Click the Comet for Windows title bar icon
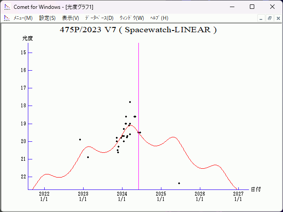283x212 pixels. (x=7, y=7)
